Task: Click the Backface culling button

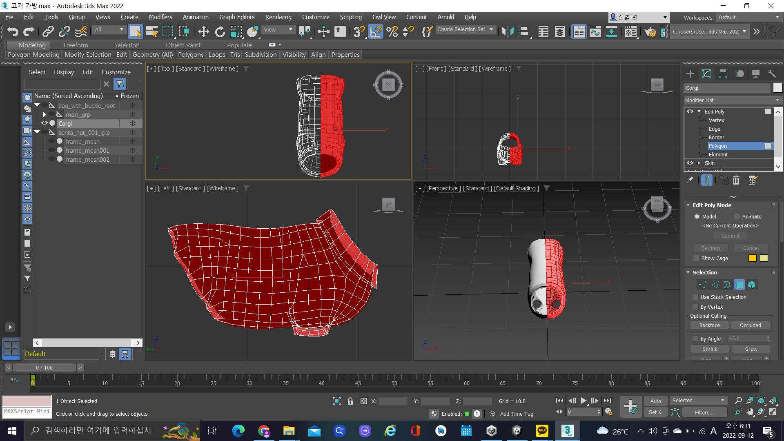Action: click(709, 325)
